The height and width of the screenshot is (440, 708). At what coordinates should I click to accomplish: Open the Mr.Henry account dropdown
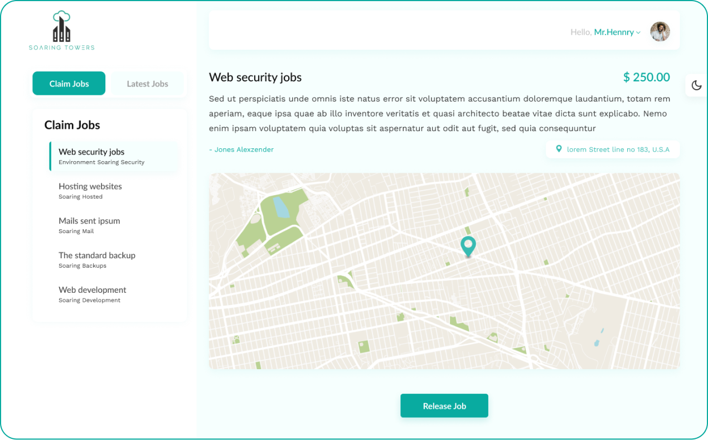coord(613,32)
